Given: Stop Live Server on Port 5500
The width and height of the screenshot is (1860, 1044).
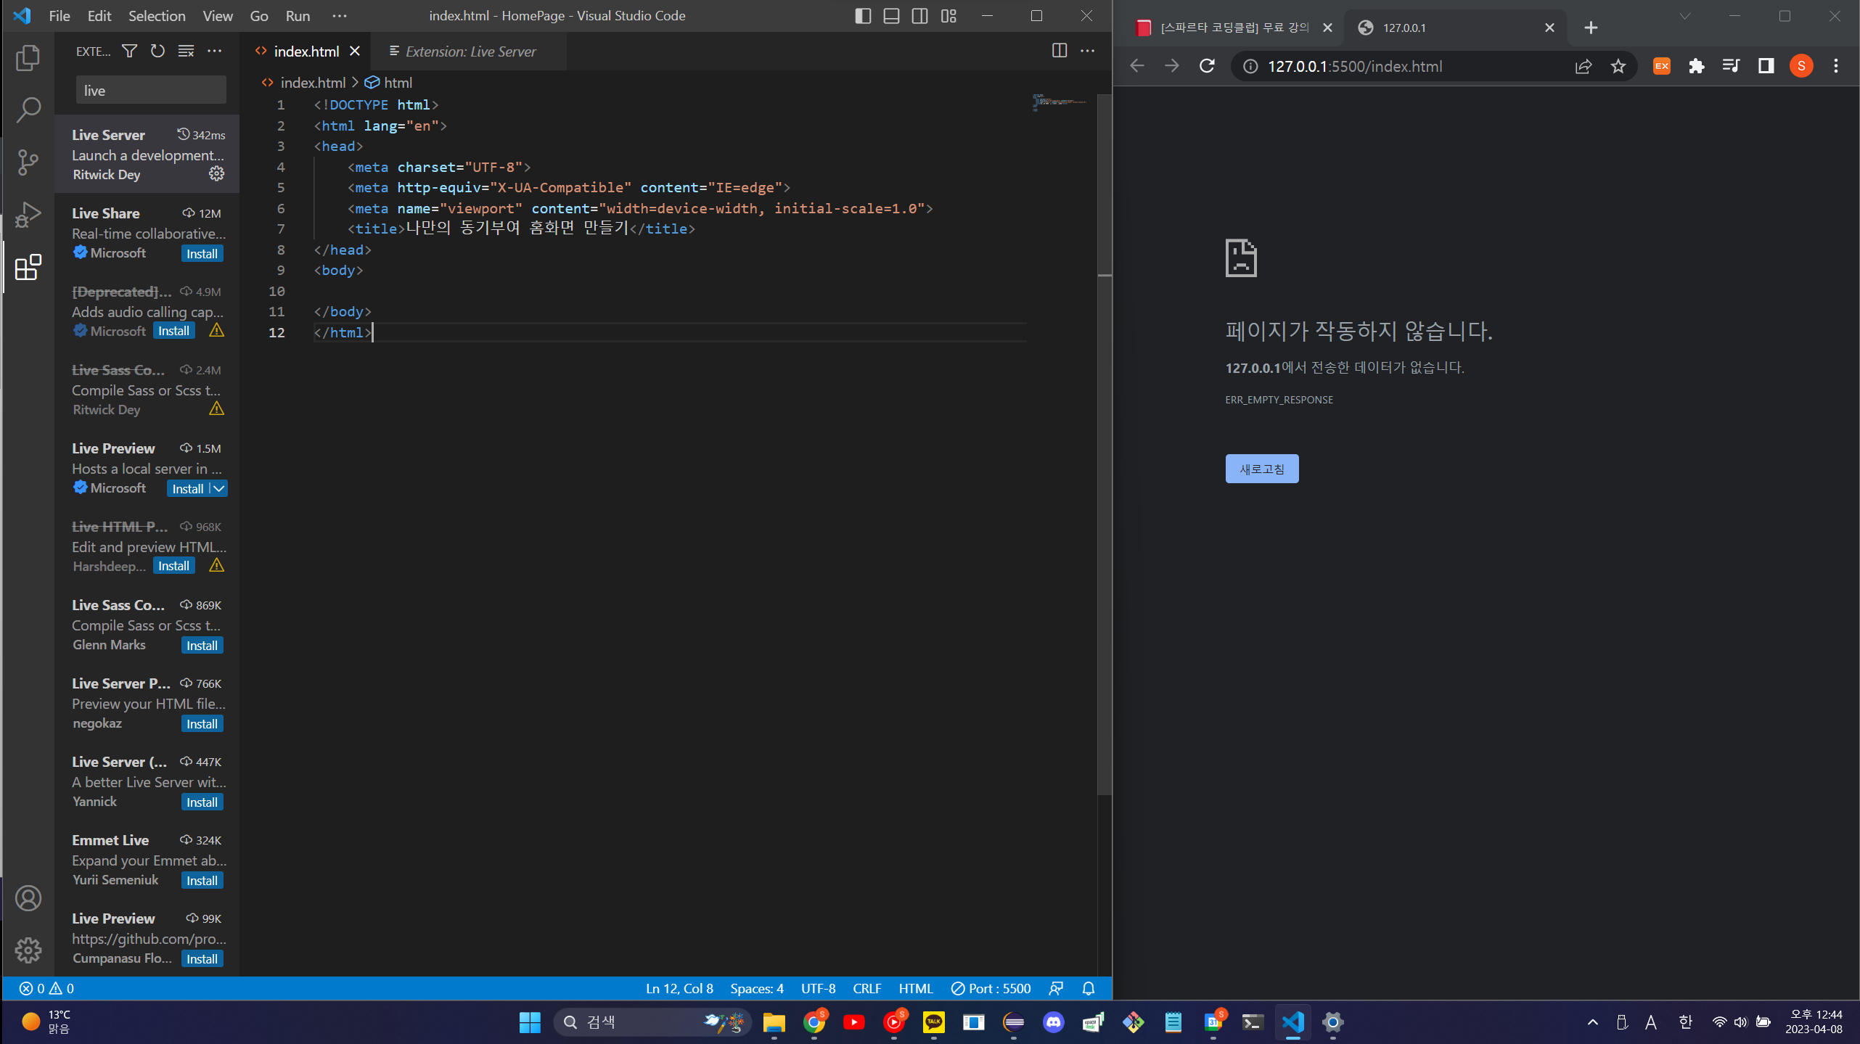Looking at the screenshot, I should pos(990,988).
